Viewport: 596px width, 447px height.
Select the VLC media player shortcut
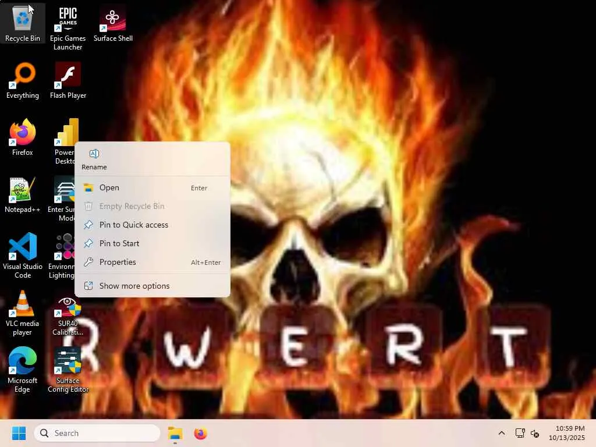tap(23, 313)
